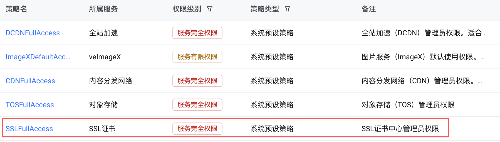Select the SSLFullAccess policy link

click(29, 129)
